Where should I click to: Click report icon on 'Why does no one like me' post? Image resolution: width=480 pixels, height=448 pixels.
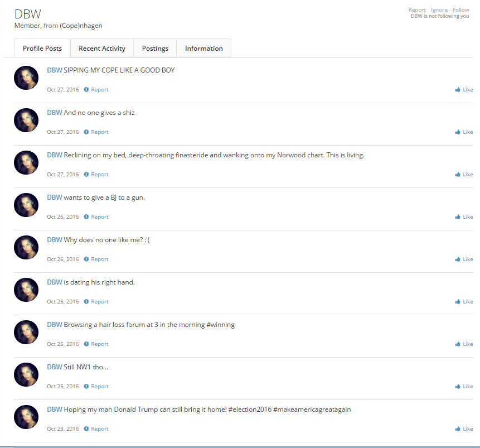86,259
